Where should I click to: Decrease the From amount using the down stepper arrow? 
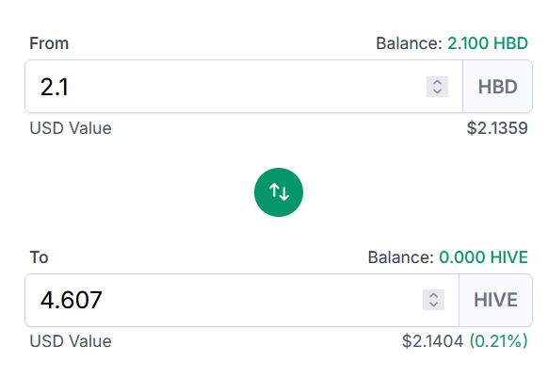click(x=437, y=91)
